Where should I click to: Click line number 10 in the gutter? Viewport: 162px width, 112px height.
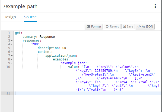tap(8, 67)
